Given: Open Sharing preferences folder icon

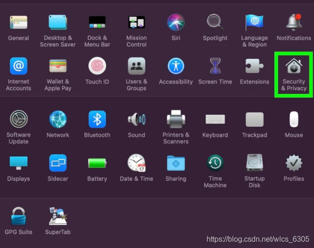Looking at the screenshot, I should click(176, 163).
